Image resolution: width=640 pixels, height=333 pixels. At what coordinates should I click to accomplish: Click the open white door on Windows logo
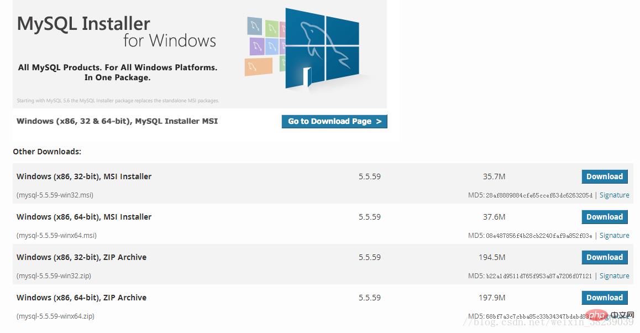click(306, 77)
